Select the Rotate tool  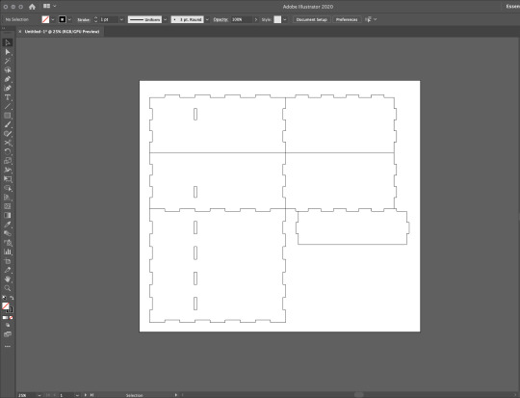[8, 151]
